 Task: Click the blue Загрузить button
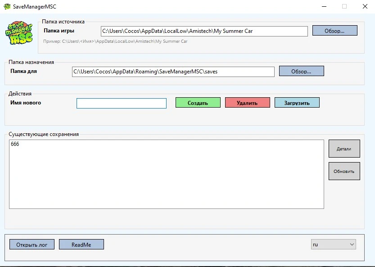[x=297, y=103]
